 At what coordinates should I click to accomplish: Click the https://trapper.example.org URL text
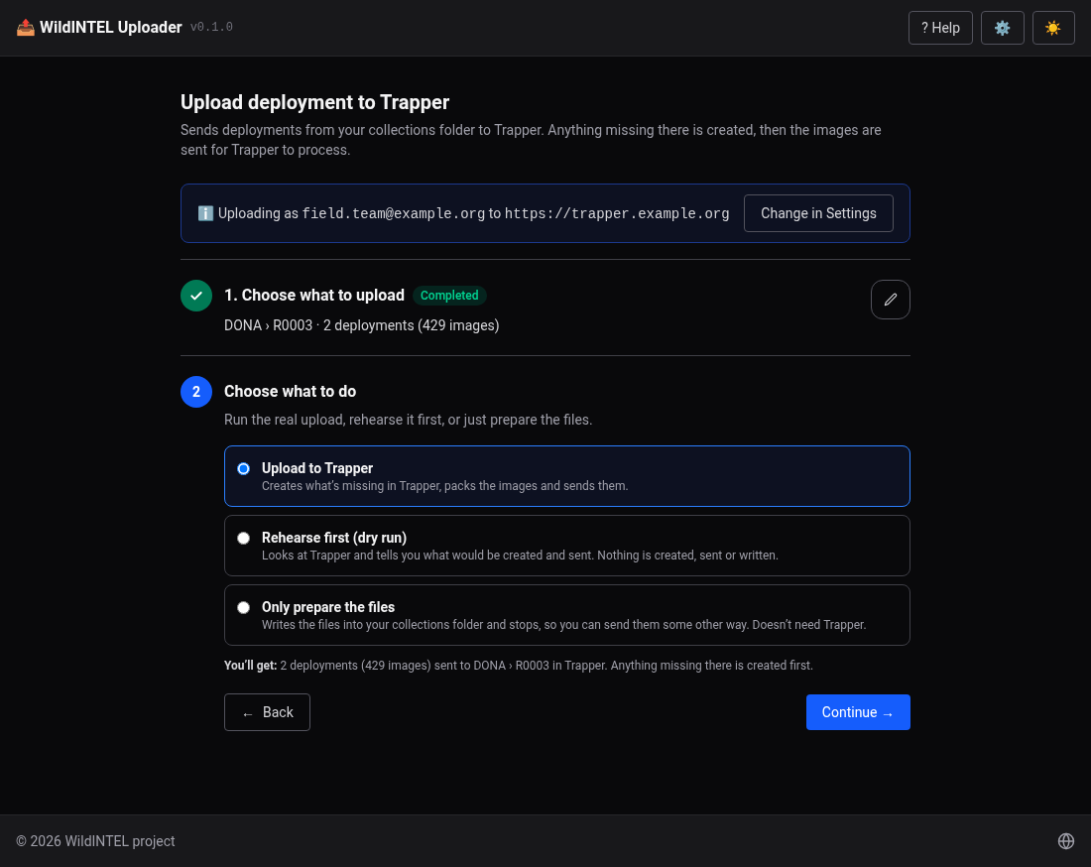[617, 213]
